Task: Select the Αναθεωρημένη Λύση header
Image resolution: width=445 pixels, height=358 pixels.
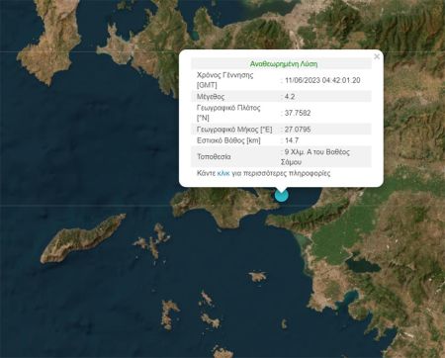Action: pyautogui.click(x=284, y=63)
